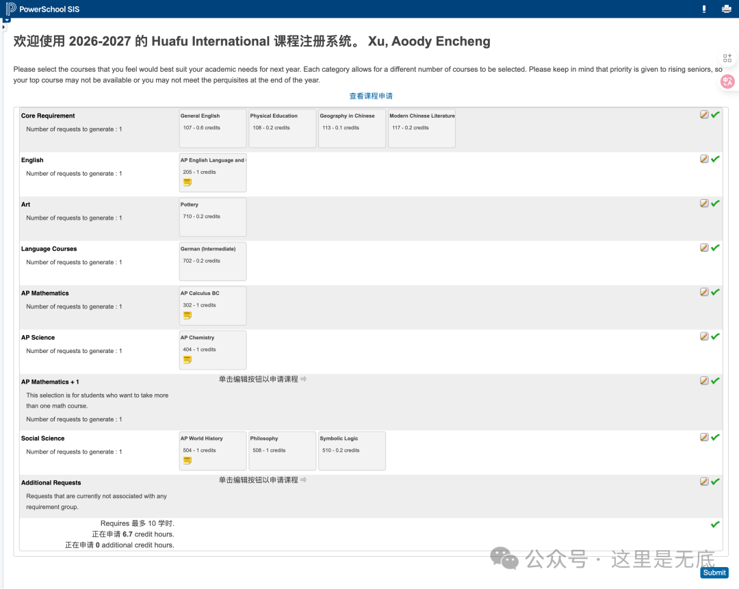Screen dimensions: 739x589
Task: Edit Core Requirement course selection
Action: coord(704,115)
